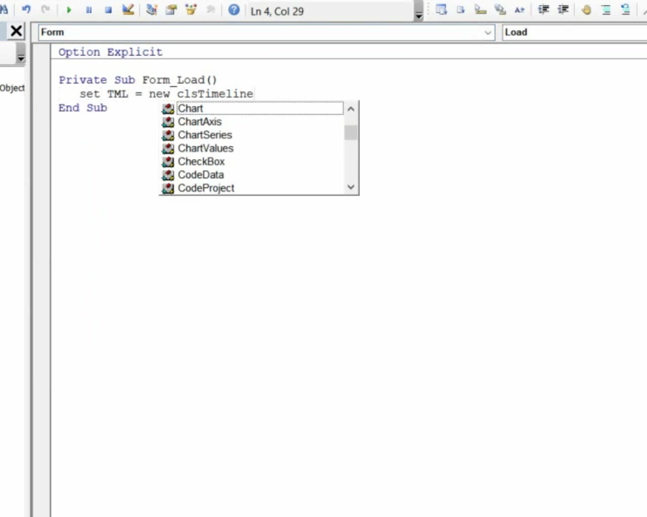
Task: Open Visual Basic Help
Action: [234, 10]
